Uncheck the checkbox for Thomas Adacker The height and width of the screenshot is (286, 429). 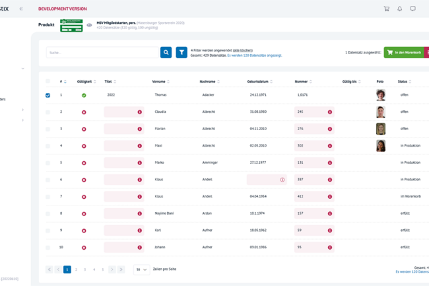point(48,95)
